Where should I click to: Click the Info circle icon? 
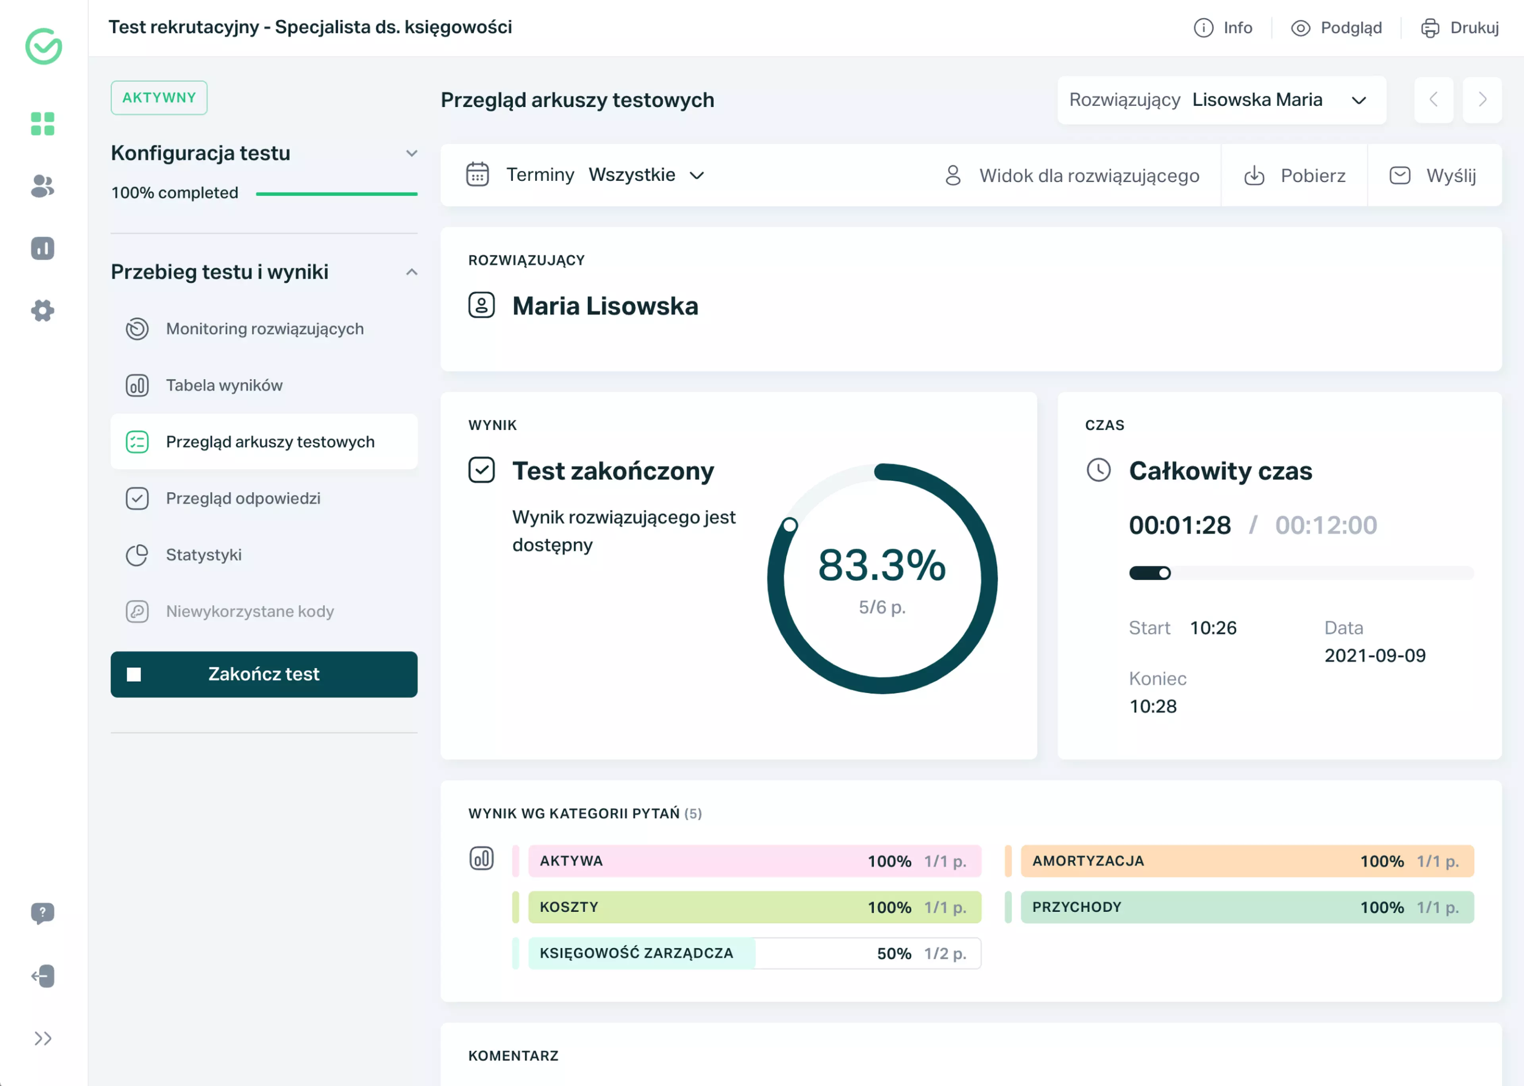[1203, 27]
